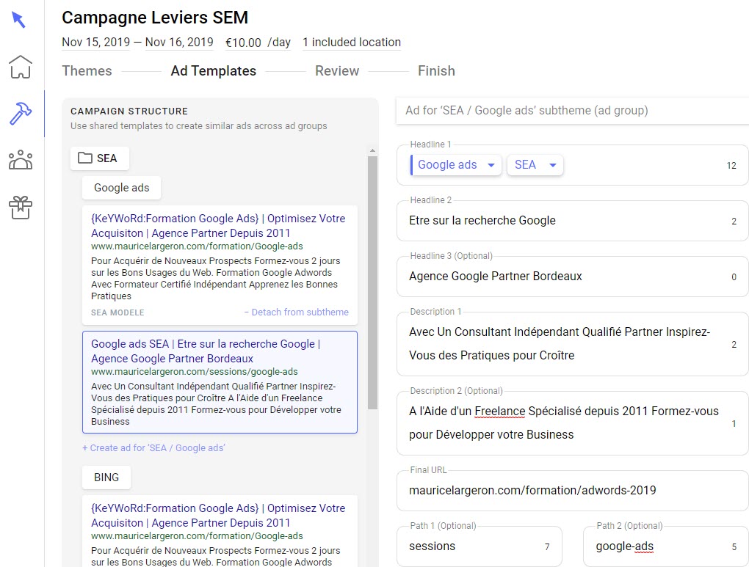Viewport: 749px width, 567px height.
Task: Click Detach from subtheme link
Action: pyautogui.click(x=296, y=312)
